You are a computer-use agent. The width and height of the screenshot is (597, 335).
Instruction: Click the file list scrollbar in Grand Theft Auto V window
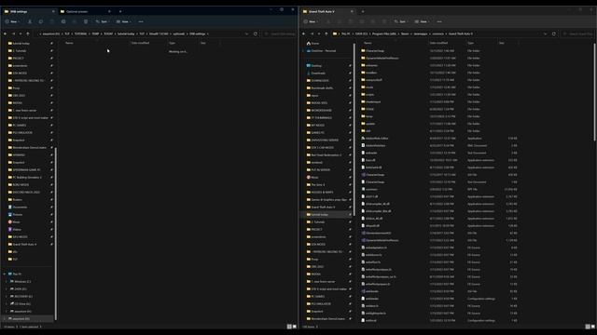tap(594, 91)
